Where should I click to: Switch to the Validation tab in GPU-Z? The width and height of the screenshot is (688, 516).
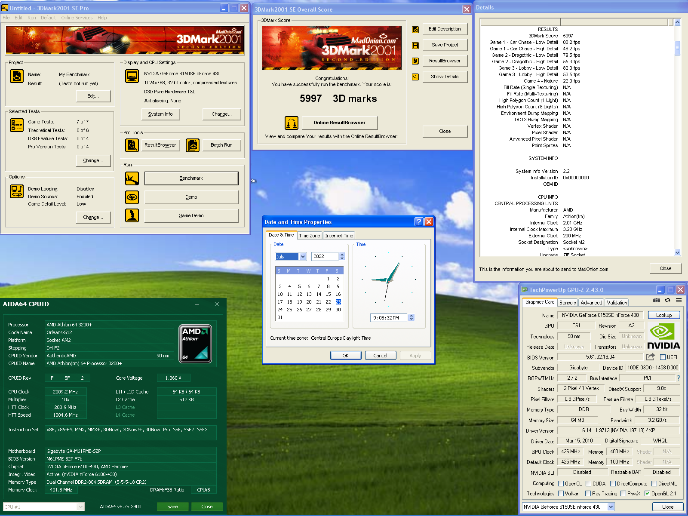(x=617, y=303)
